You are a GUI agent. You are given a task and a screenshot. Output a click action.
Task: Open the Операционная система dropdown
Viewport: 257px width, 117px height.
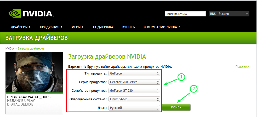[134, 99]
